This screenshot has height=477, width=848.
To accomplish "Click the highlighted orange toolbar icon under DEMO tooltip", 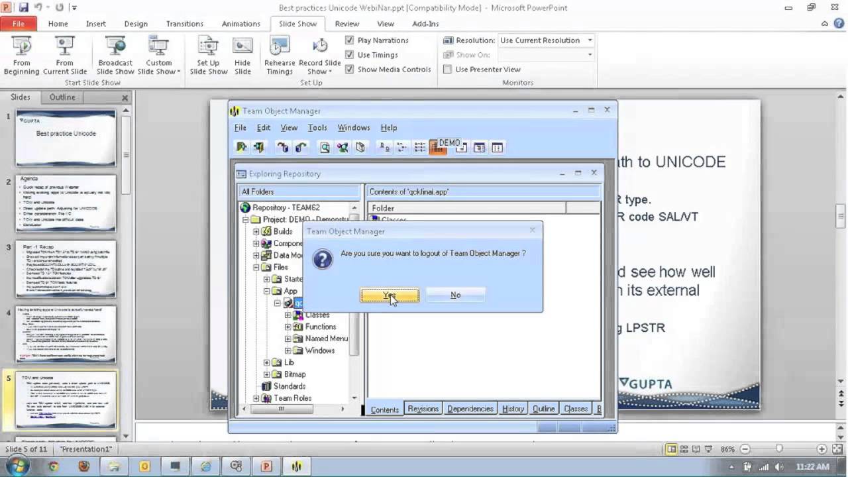I will [x=437, y=148].
